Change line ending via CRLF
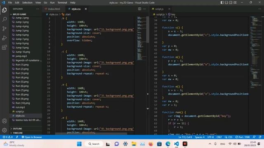This screenshot has width=264, height=148. [x=219, y=137]
